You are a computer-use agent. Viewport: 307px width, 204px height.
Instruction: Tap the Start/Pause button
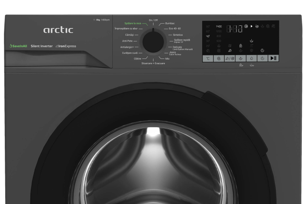click(273, 58)
